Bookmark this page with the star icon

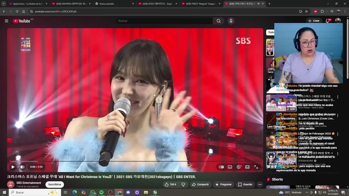click(306, 11)
